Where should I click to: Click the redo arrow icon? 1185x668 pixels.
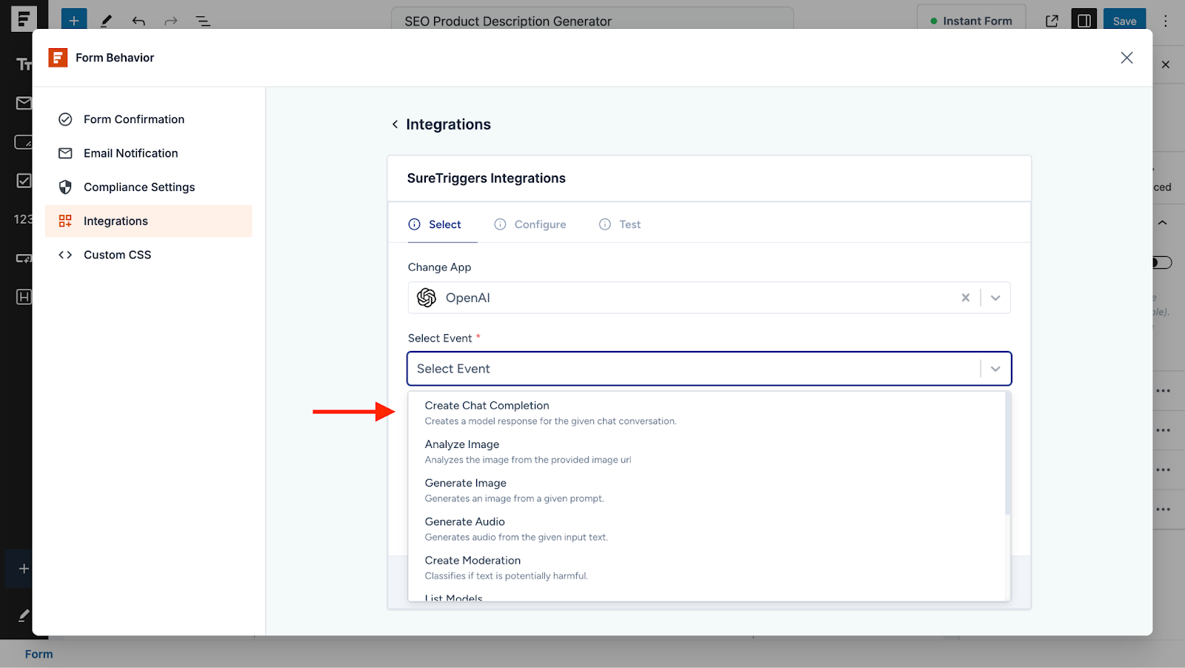click(x=171, y=20)
